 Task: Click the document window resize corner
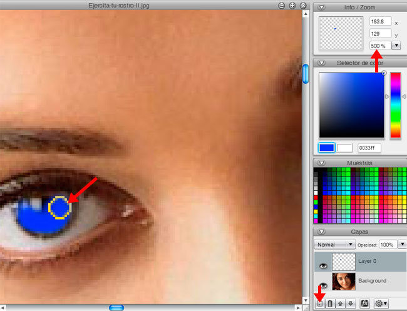click(x=306, y=308)
